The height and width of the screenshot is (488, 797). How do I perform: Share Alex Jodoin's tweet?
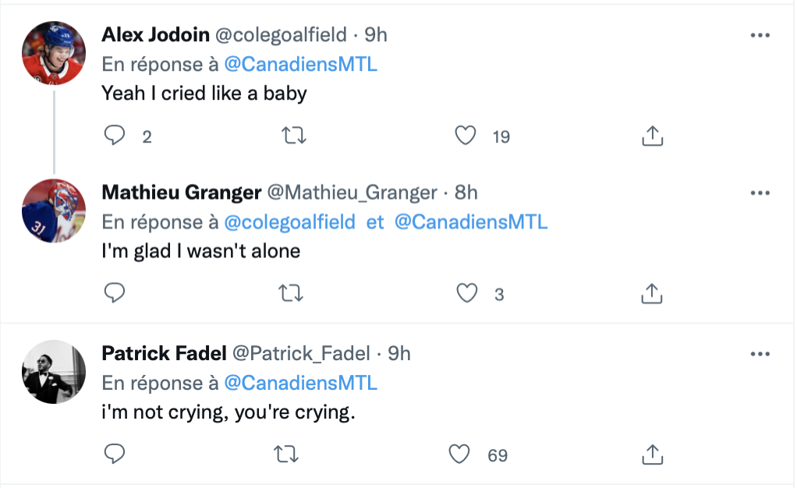[x=652, y=136]
